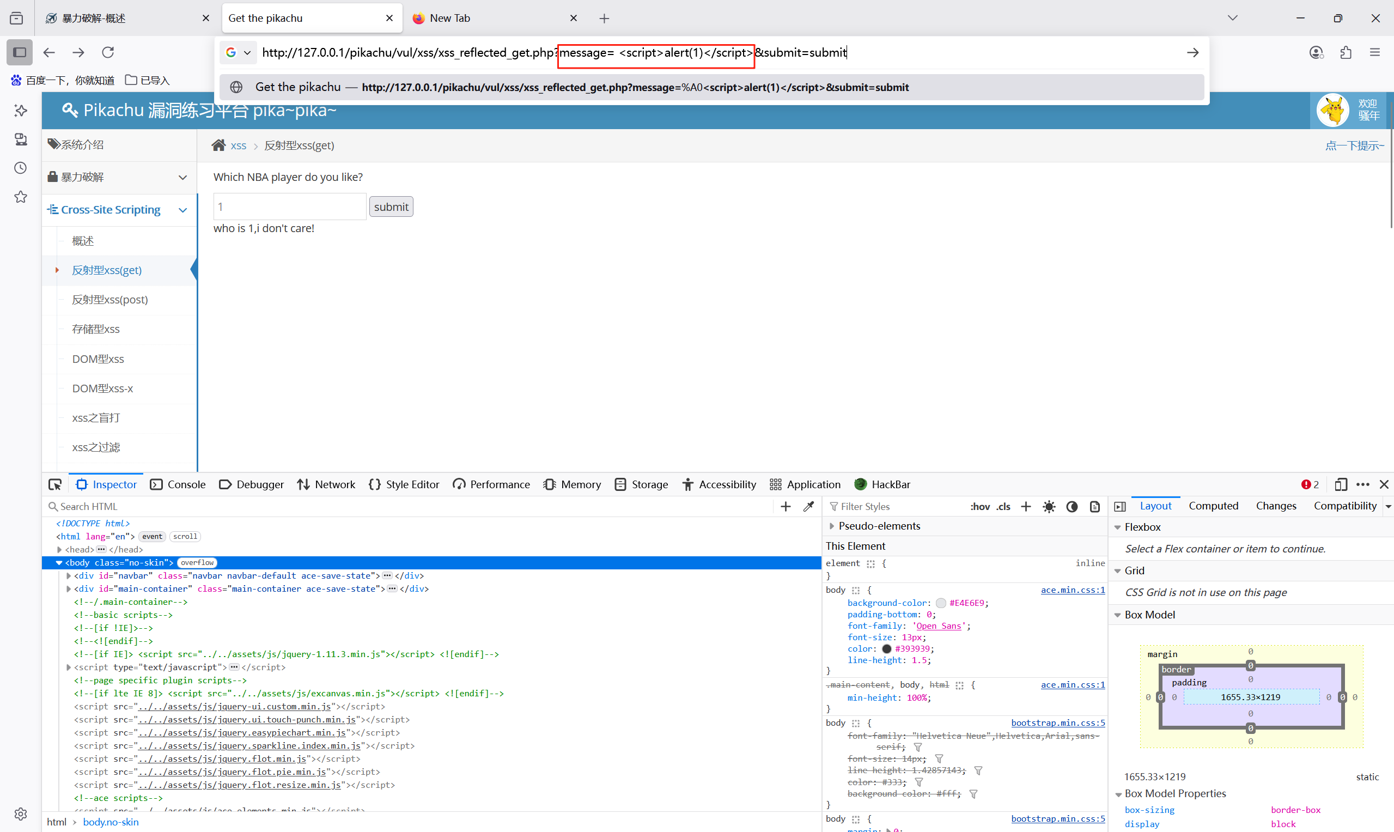The image size is (1394, 832).
Task: Open the responsive design mode
Action: click(1341, 484)
